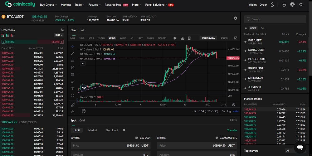Click the Transfer link

point(232,130)
